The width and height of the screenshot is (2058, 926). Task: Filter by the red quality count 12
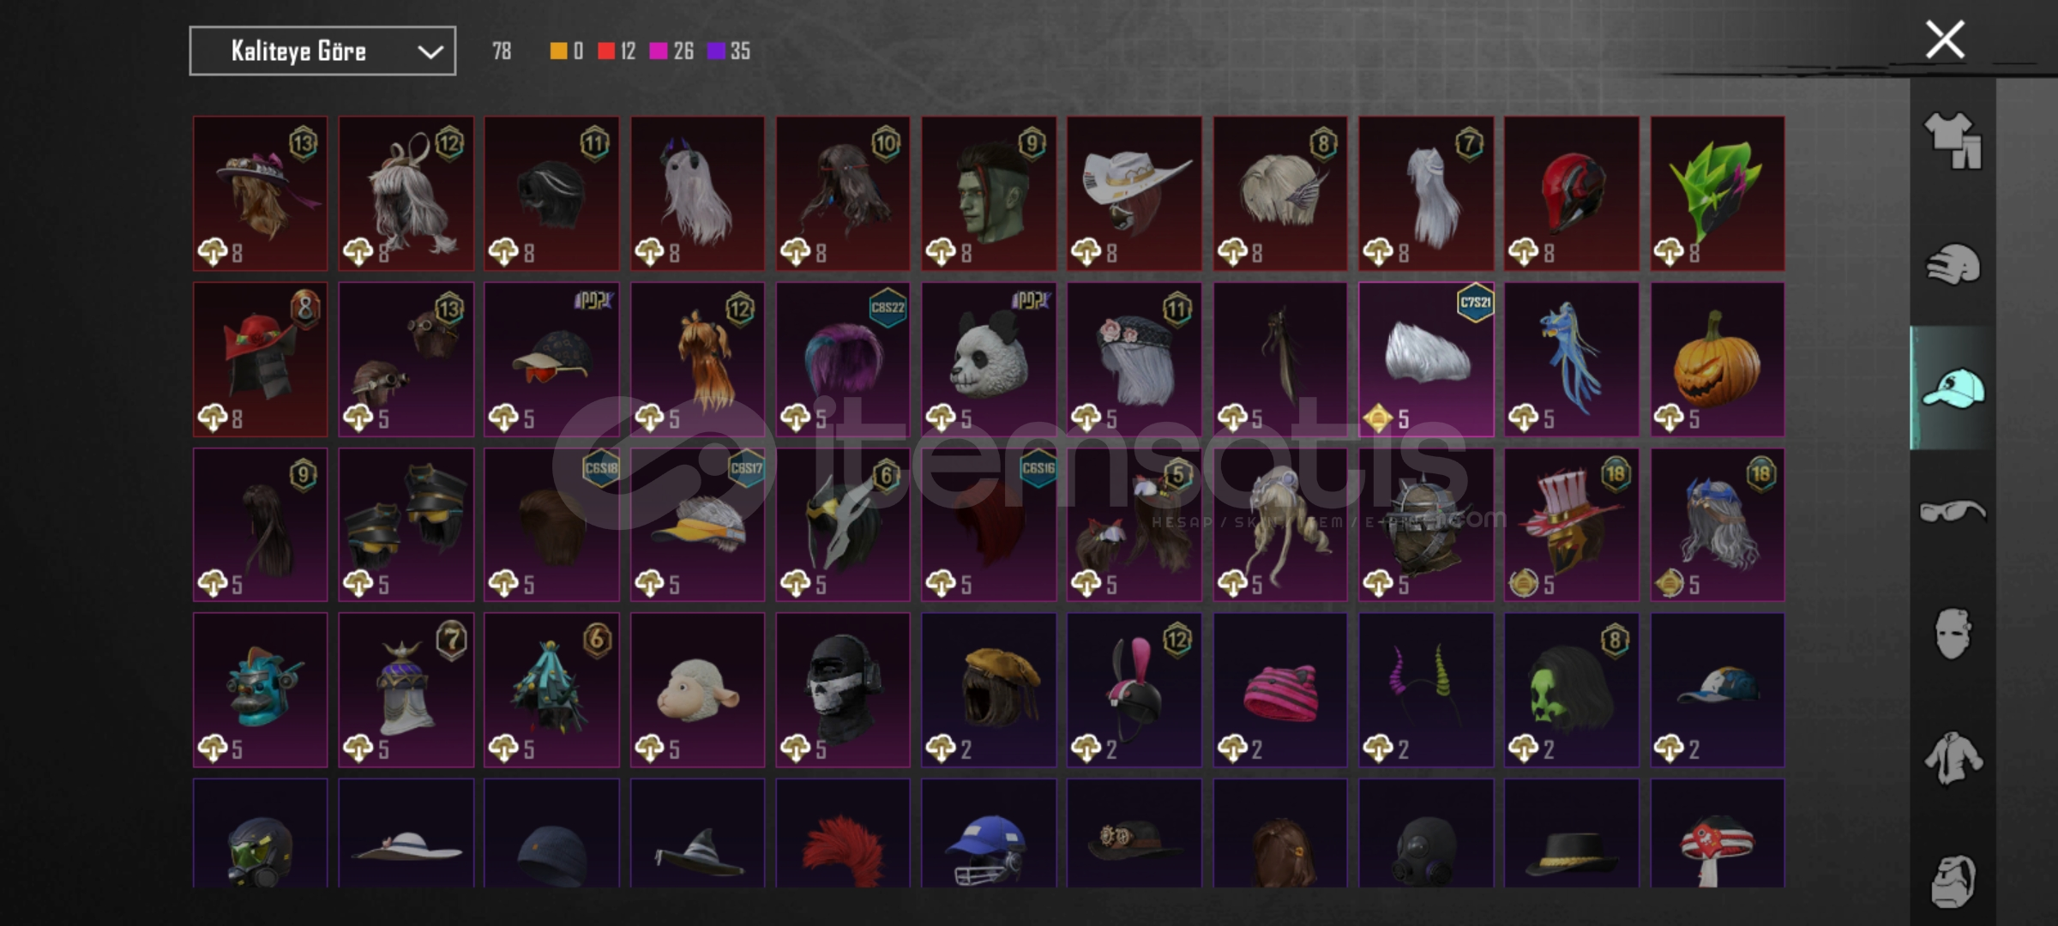617,51
